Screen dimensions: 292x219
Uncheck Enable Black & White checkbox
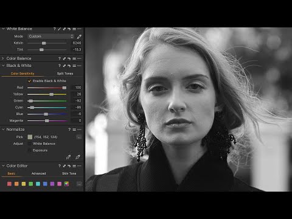pos(29,81)
